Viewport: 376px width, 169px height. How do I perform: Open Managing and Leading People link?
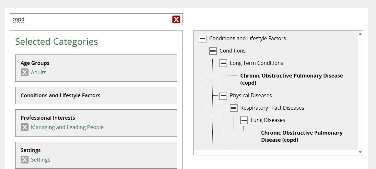67,127
